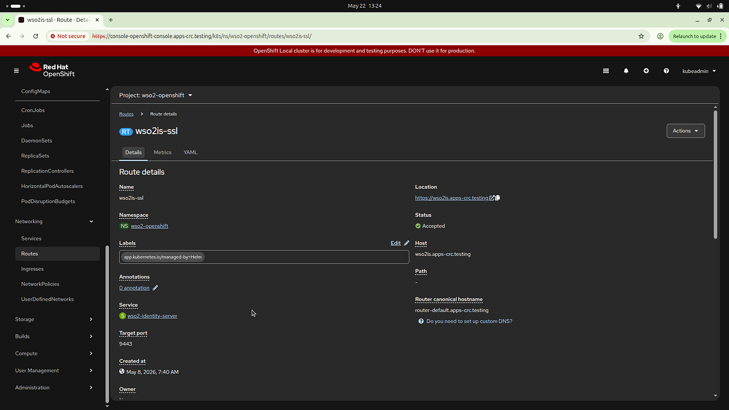Open the wso2is.apps-crc.testing location link
This screenshot has width=729, height=410.
point(451,198)
